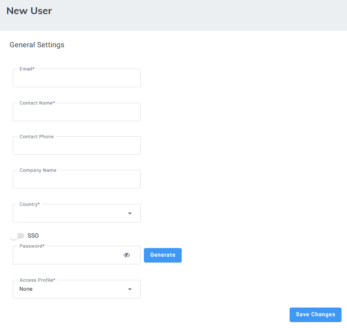Click the General Settings section heading

coord(37,45)
